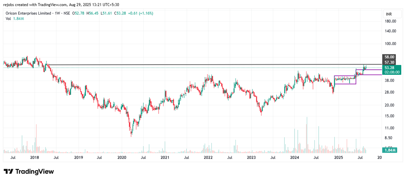Click the 8.50 price axis label
406x181 pixels.
pyautogui.click(x=389, y=138)
